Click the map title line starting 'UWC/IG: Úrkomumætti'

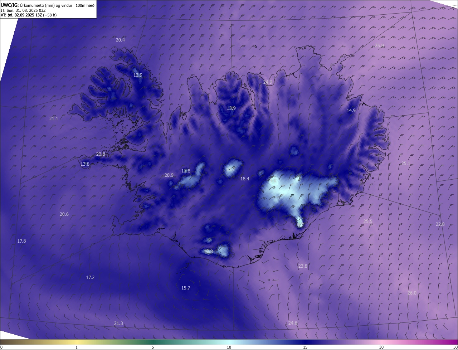coord(48,5)
